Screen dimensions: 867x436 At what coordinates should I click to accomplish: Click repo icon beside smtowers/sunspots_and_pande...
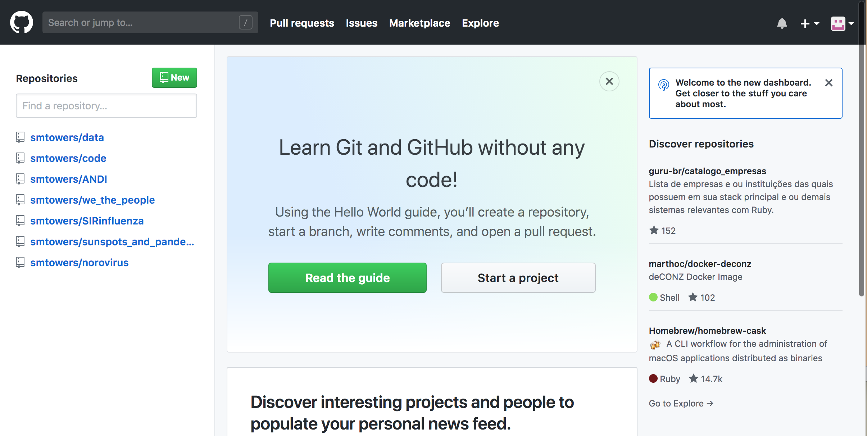point(20,242)
